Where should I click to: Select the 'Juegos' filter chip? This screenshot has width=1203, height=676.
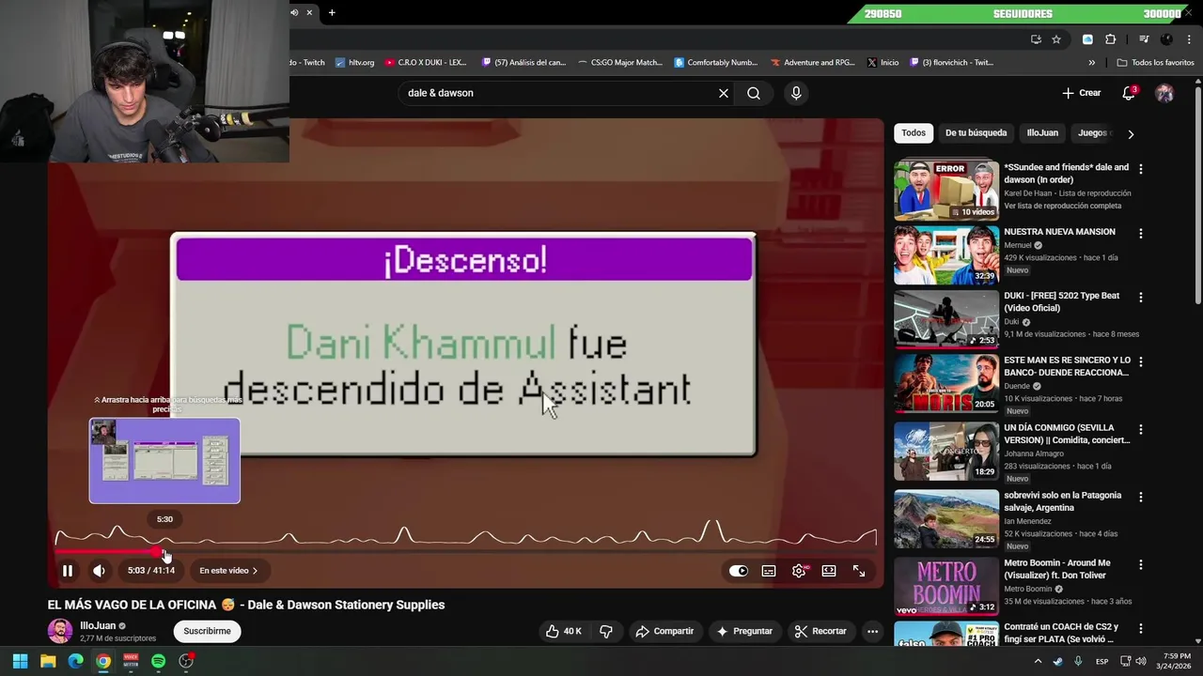pos(1092,133)
